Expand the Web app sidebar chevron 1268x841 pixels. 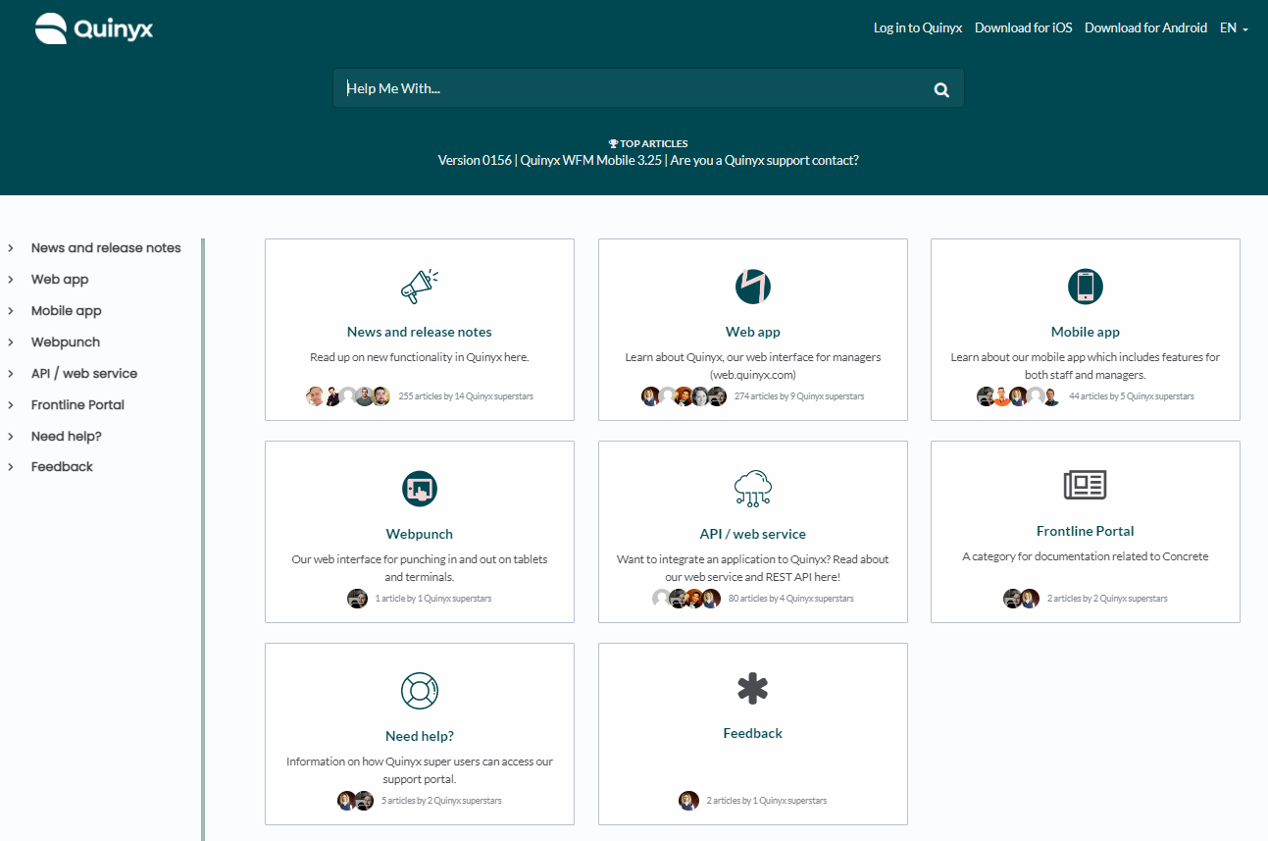(x=11, y=280)
